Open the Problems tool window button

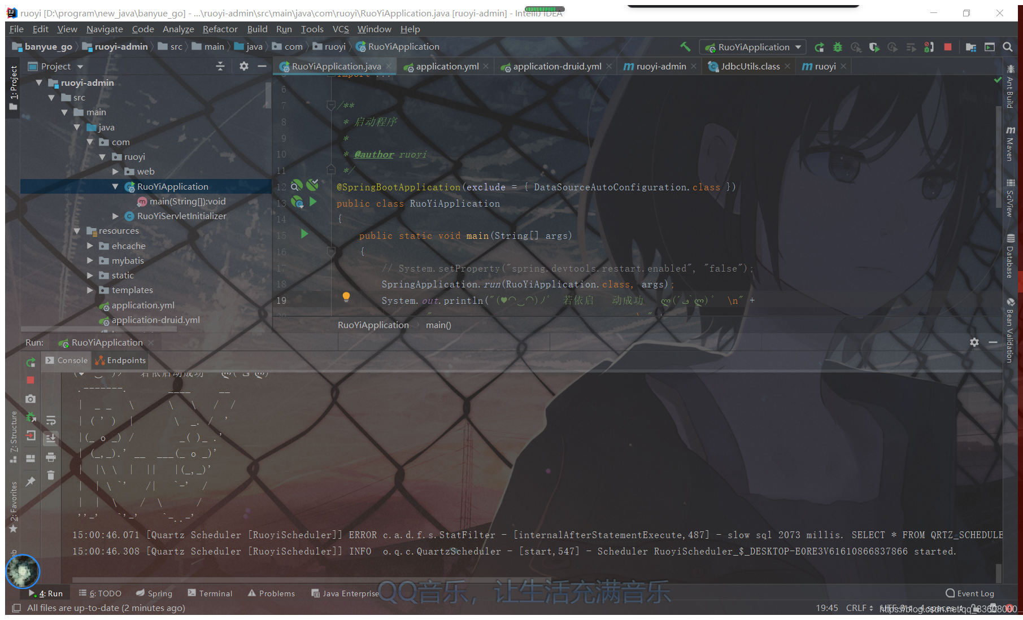tap(272, 593)
